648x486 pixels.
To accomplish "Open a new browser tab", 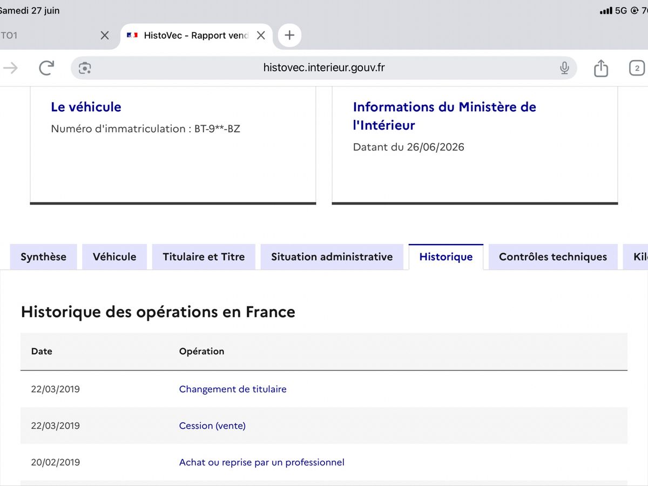I will [x=289, y=35].
